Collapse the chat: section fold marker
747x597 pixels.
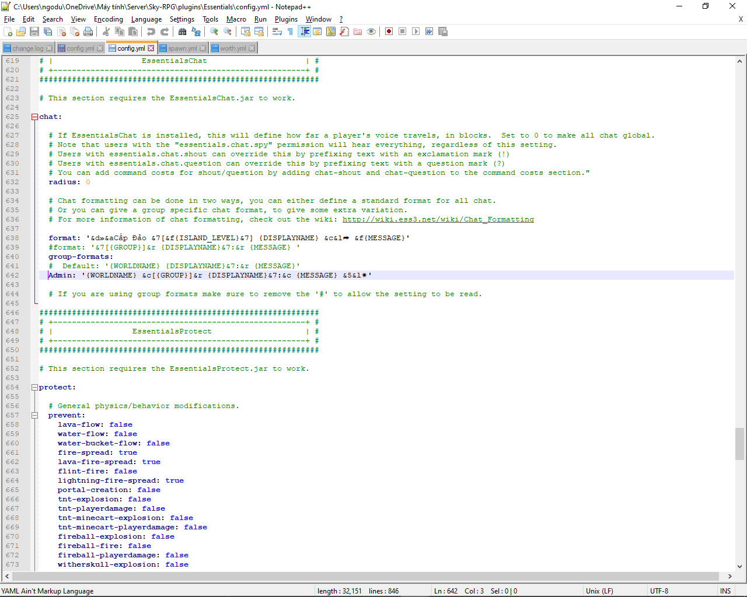coord(34,117)
